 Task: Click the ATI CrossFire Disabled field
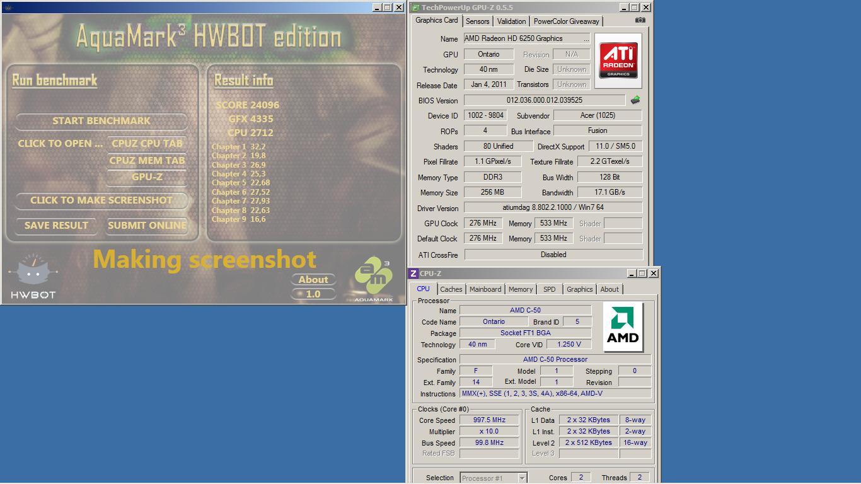(553, 255)
